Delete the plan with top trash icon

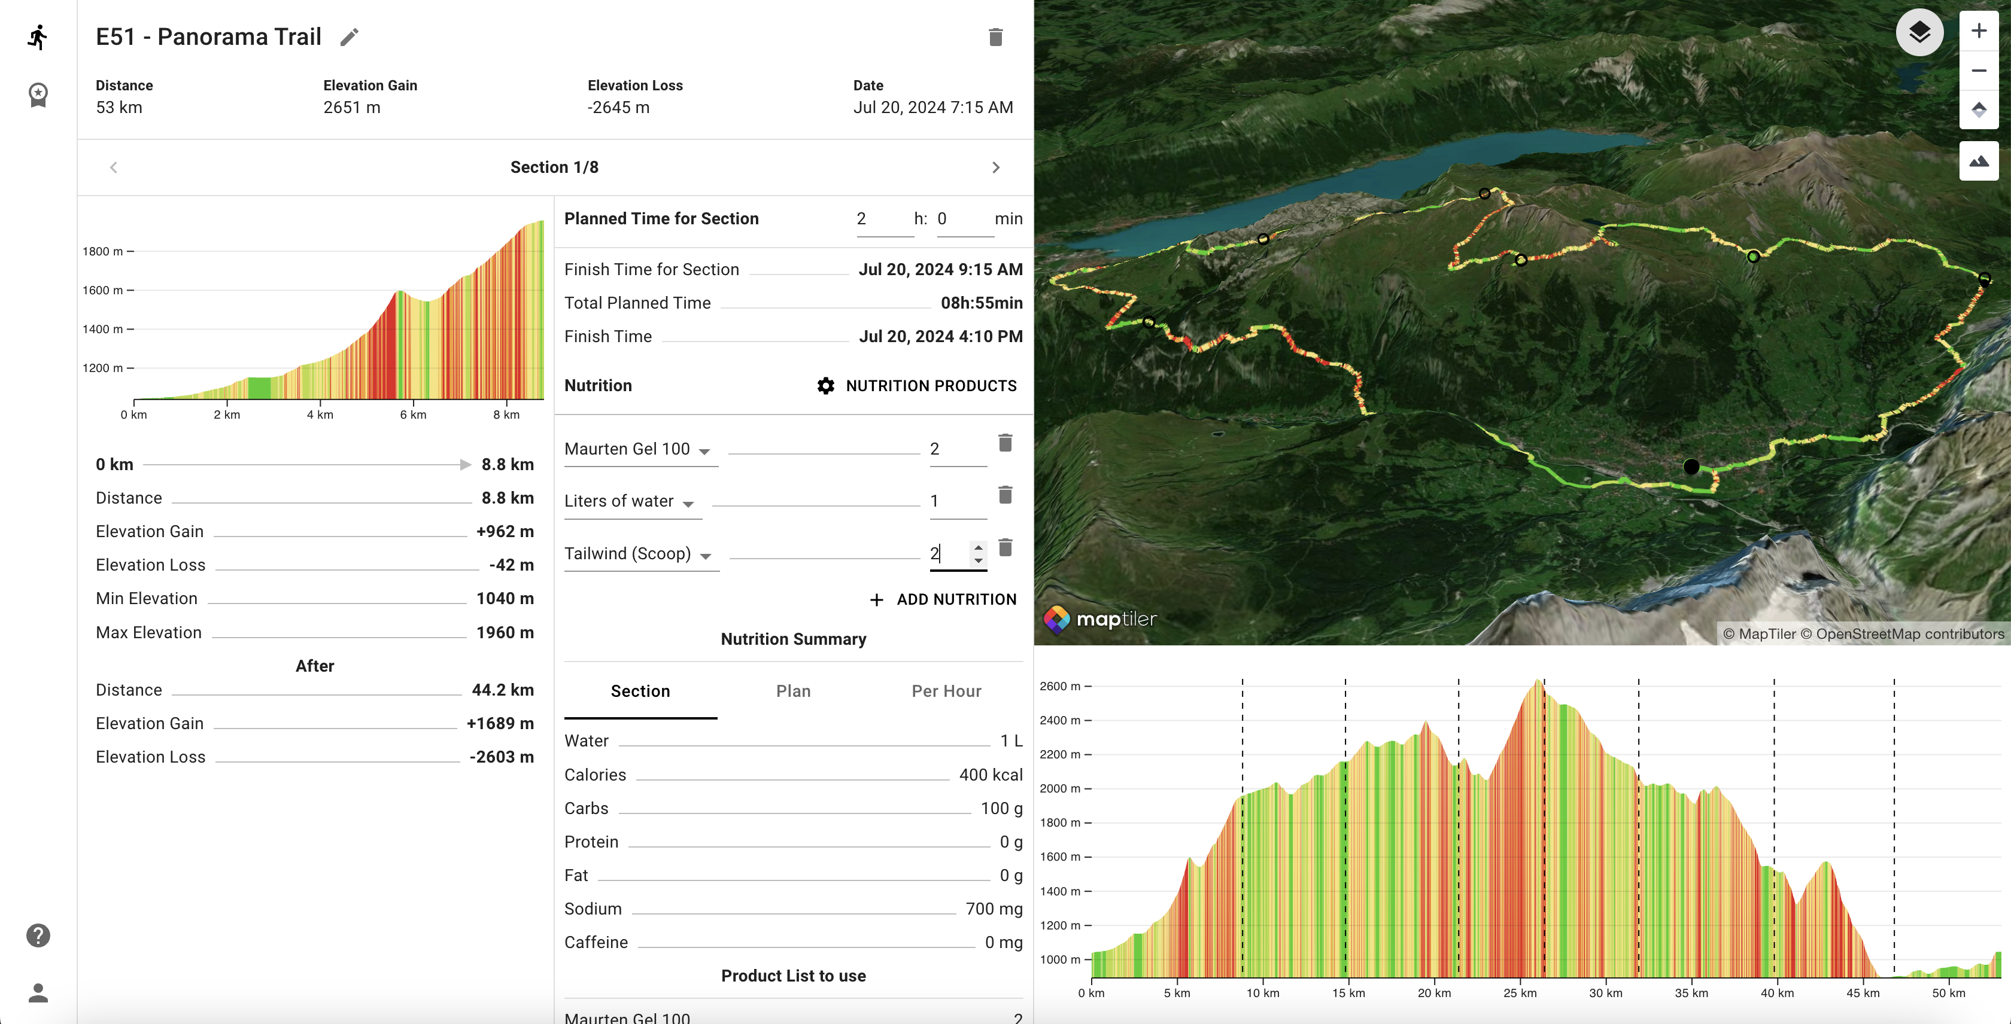(x=995, y=36)
